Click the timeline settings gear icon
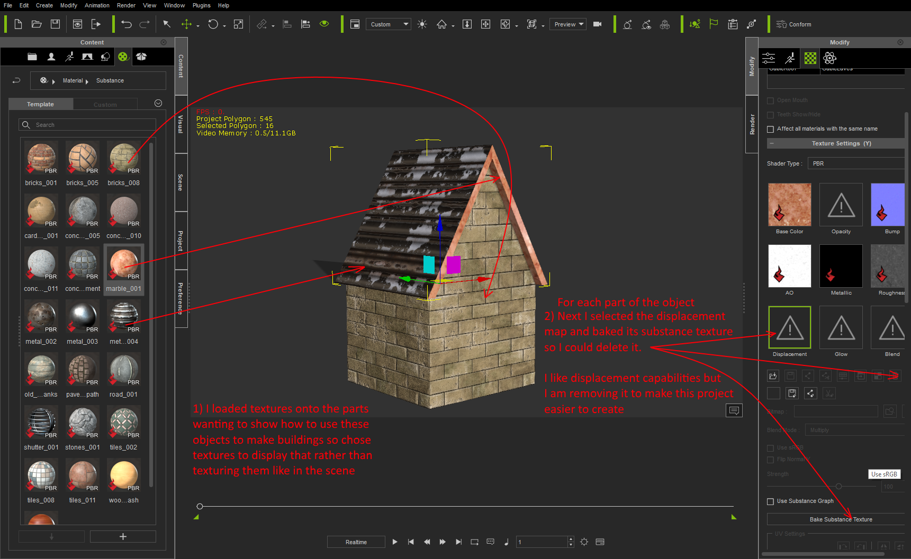This screenshot has width=911, height=559. point(584,542)
